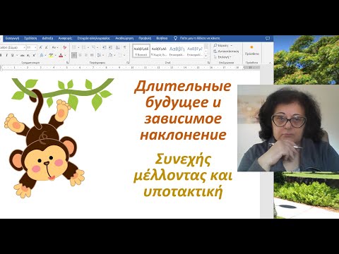The image size is (339, 254).
Task: Apply the second Επικεφαλίδα heading style
Action: (x=195, y=51)
